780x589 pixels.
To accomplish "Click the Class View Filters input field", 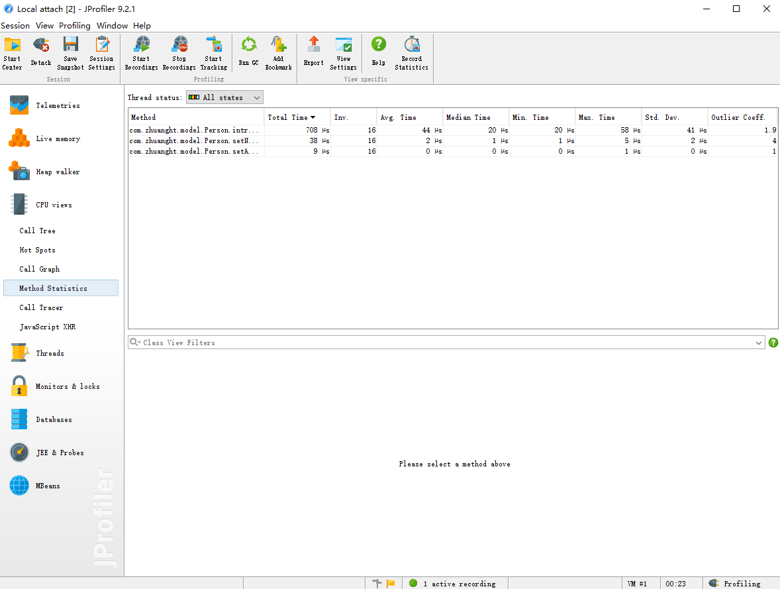I will click(x=447, y=343).
